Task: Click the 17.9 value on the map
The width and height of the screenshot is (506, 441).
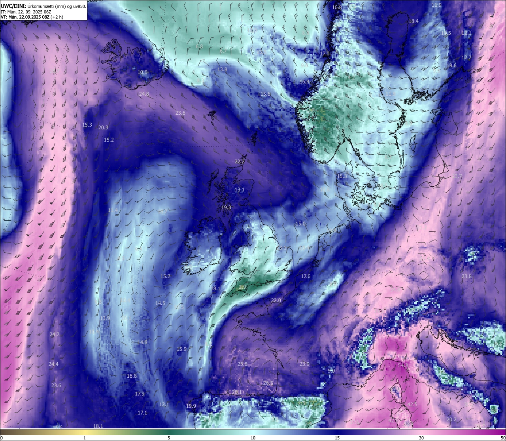Action: [140, 394]
